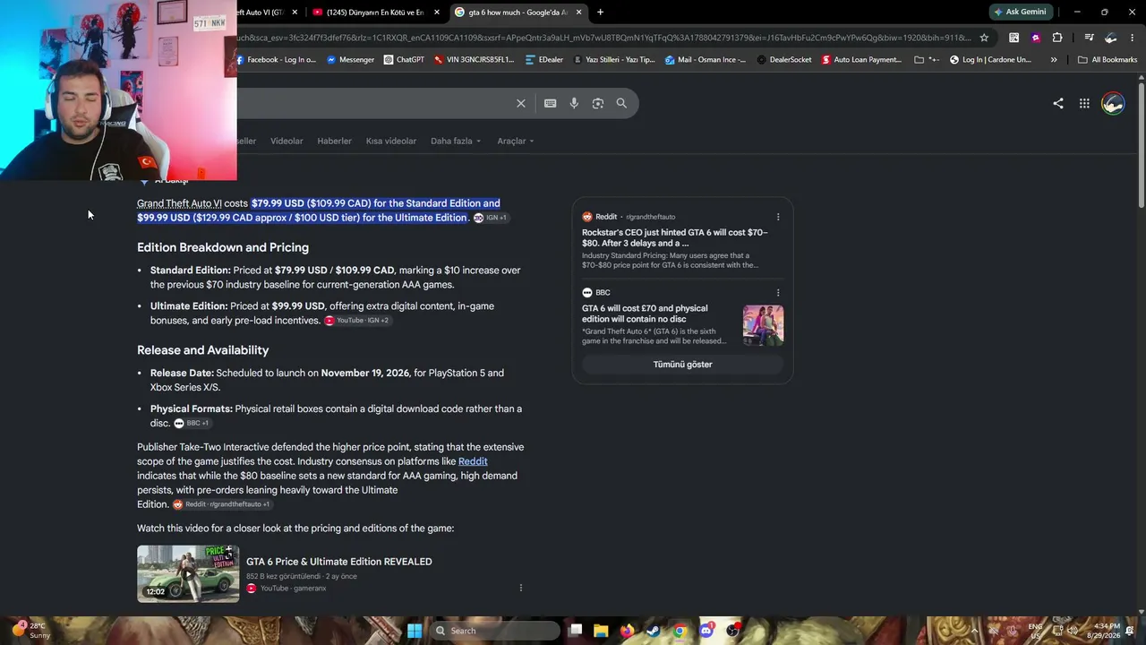Open Google Chrome from the taskbar
1146x645 pixels.
pos(680,631)
